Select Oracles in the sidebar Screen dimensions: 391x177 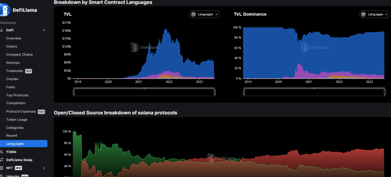(x=12, y=79)
